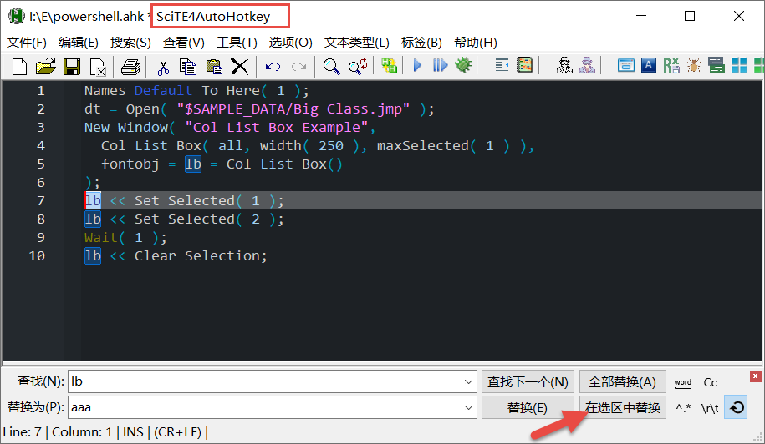The height and width of the screenshot is (444, 765).
Task: Click the green-yellow H icon in the toolbar
Action: click(x=390, y=66)
